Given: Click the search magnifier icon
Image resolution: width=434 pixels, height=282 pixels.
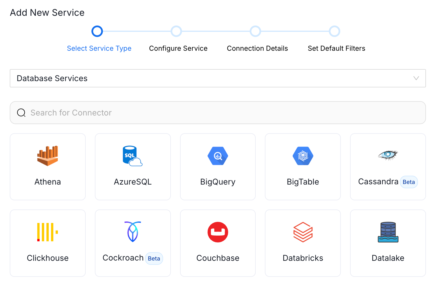Looking at the screenshot, I should 21,113.
